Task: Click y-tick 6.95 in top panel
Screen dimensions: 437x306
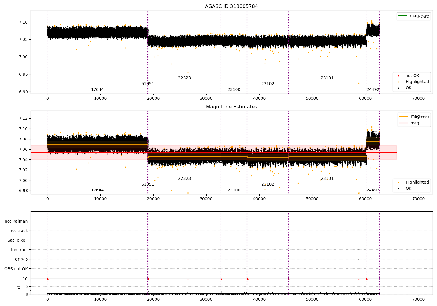Action: click(x=24, y=75)
